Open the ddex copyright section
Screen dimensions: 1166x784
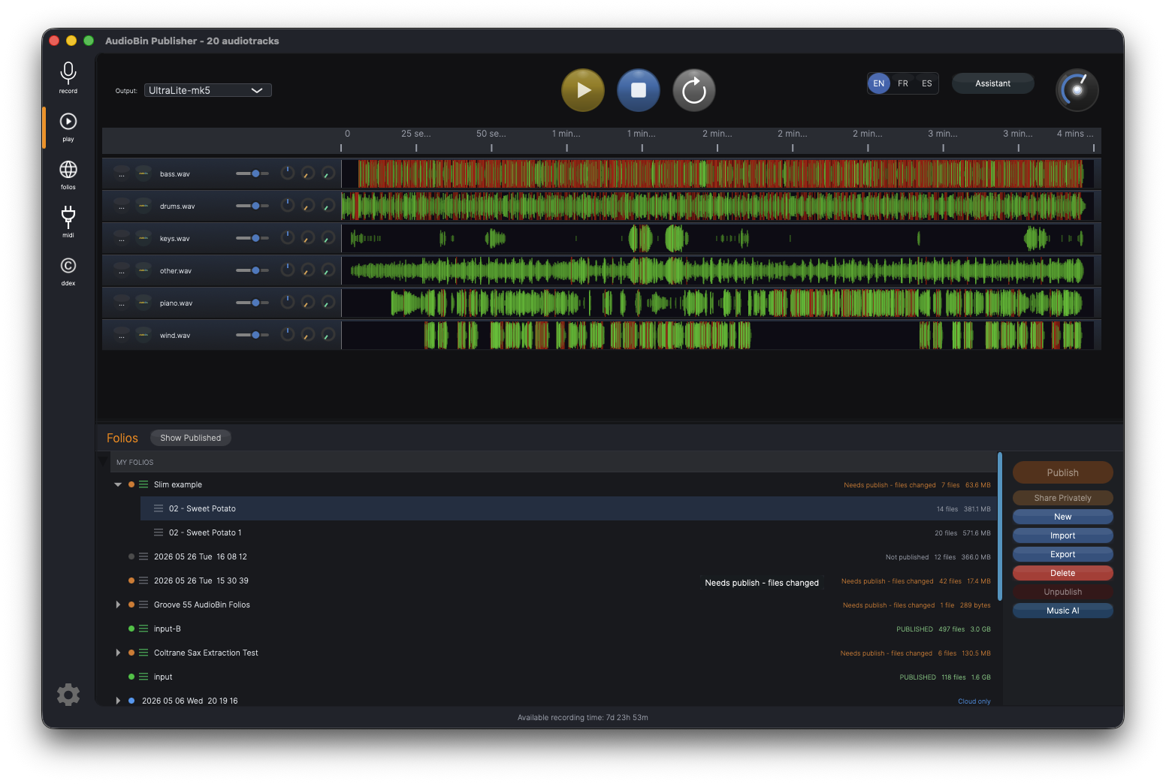tap(68, 271)
